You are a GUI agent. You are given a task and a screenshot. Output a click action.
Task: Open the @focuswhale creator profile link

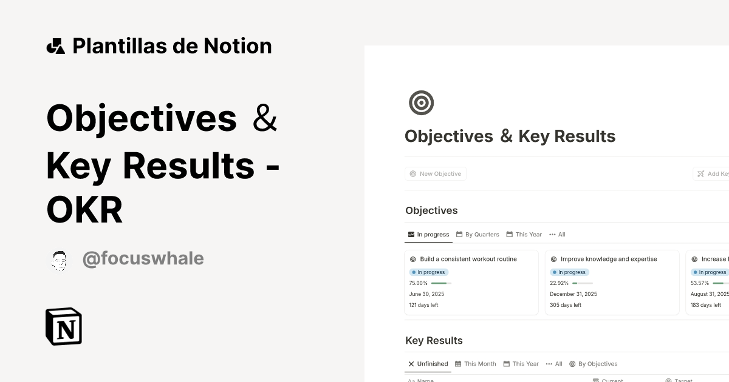(143, 259)
